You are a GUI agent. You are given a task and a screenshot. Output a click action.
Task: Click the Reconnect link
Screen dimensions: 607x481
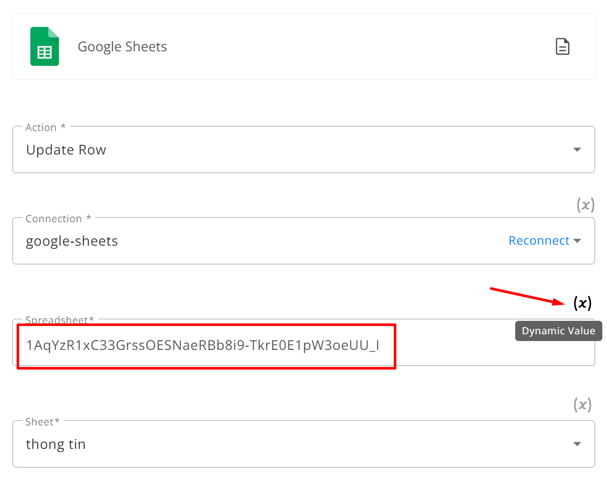(x=539, y=240)
